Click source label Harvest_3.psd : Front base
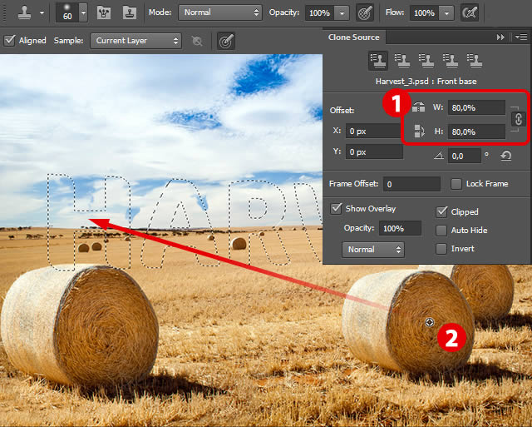532x427 pixels. click(x=426, y=82)
